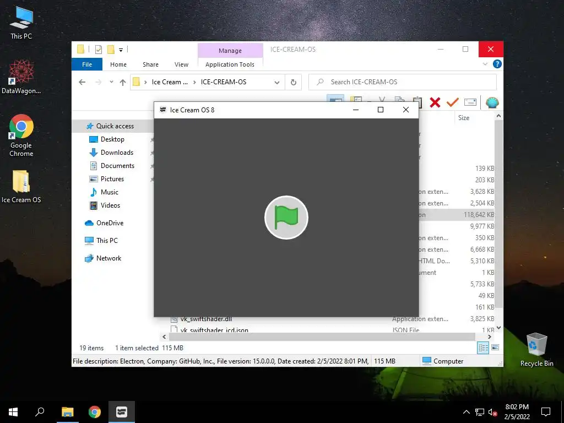Open Pictures in the navigation pane
The height and width of the screenshot is (423, 564).
112,179
